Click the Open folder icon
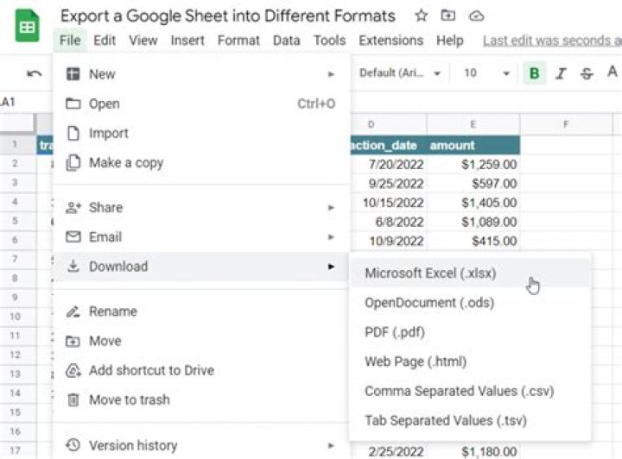 (x=73, y=104)
